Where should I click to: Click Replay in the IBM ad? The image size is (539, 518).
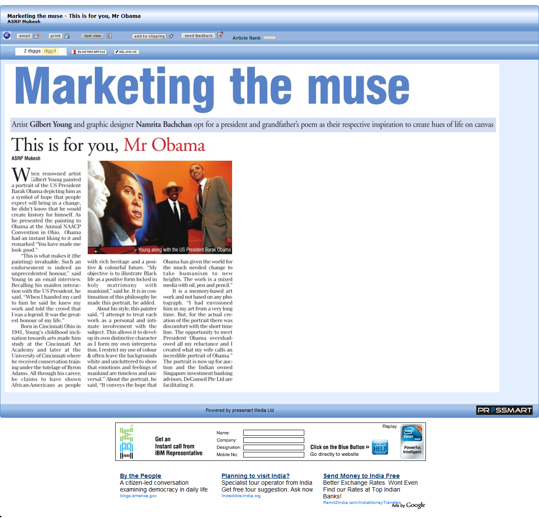(x=390, y=426)
